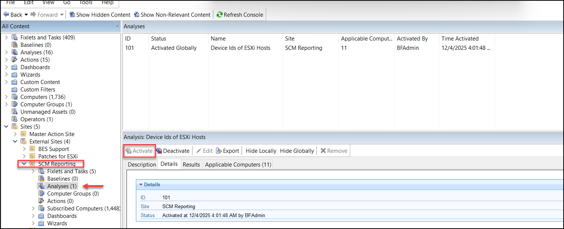Click the Refresh Console icon
The height and width of the screenshot is (229, 564).
pos(220,15)
